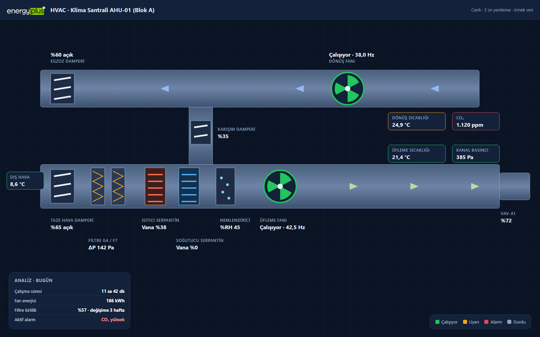Click the energyplus logo
Image resolution: width=540 pixels, height=337 pixels.
(x=26, y=10)
